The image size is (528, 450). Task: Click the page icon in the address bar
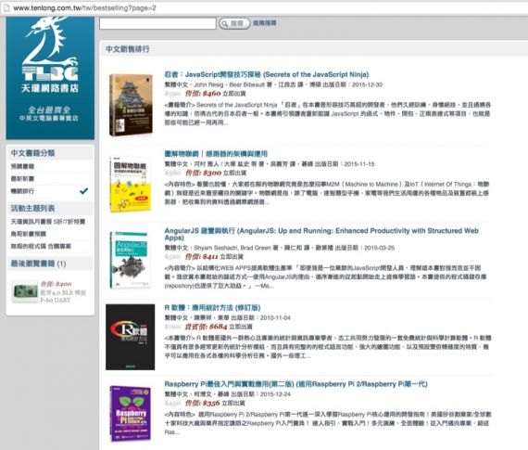pyautogui.click(x=6, y=8)
